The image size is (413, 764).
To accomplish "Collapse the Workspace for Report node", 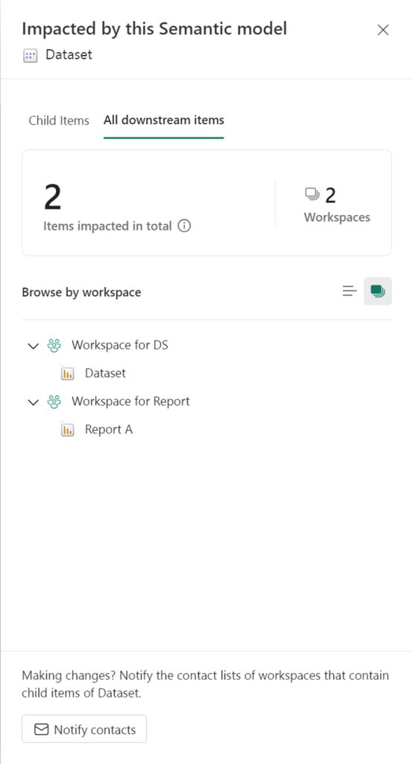I will coord(33,403).
